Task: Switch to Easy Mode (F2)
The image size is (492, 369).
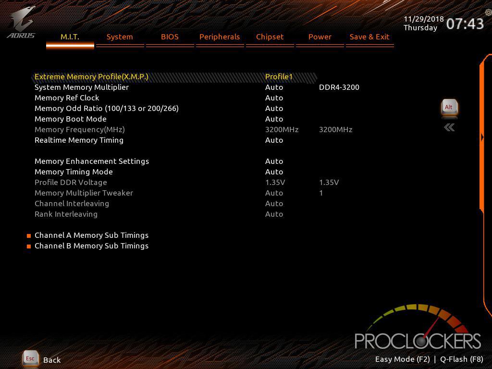Action: (x=403, y=359)
